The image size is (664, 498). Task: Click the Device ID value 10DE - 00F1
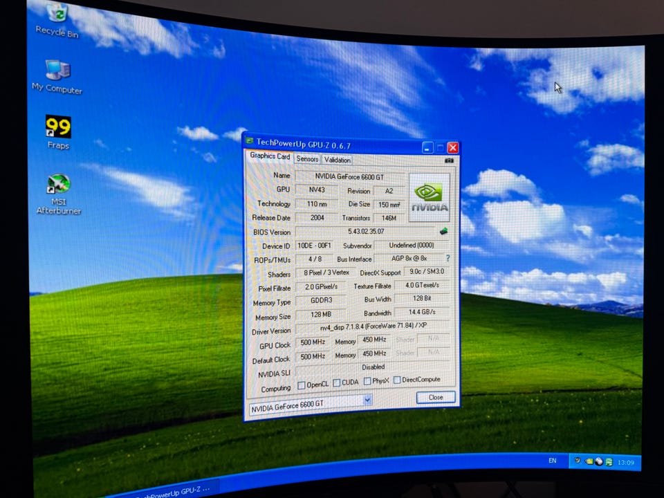(x=314, y=245)
